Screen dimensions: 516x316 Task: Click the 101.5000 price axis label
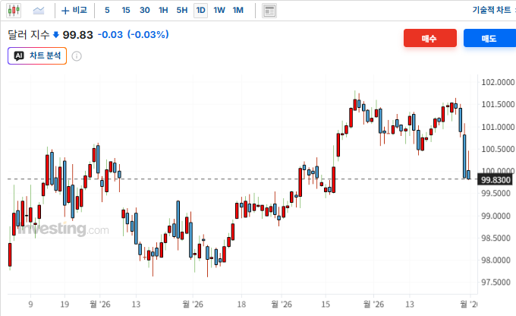[498, 104]
